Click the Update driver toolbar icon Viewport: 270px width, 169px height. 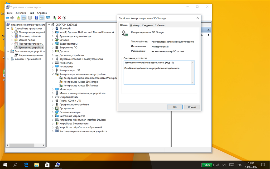(55, 18)
